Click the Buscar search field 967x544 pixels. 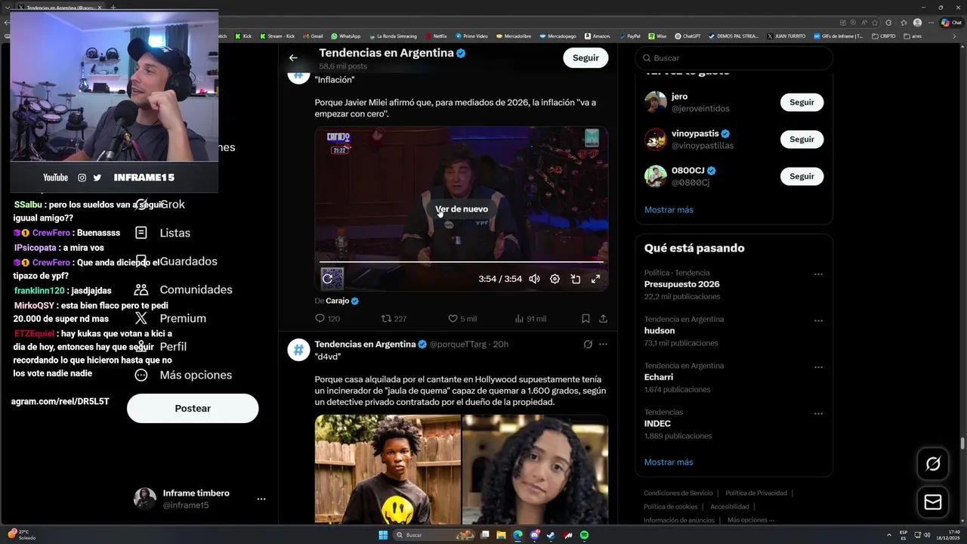point(734,57)
